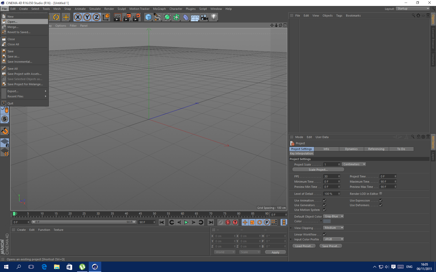Toggle the Use Animation checkbox
The width and height of the screenshot is (436, 272).
pos(325,200)
